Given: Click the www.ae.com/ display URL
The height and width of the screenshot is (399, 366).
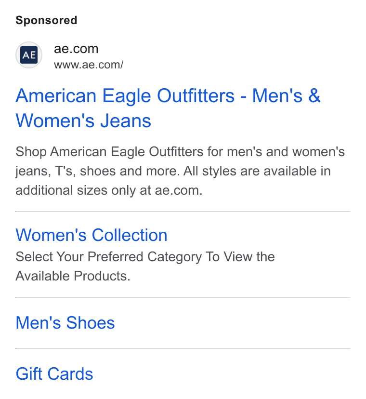Looking at the screenshot, I should click(89, 65).
